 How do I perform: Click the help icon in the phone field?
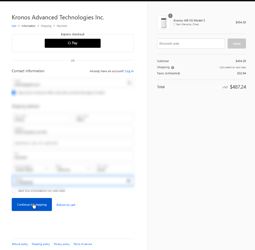tap(129, 181)
